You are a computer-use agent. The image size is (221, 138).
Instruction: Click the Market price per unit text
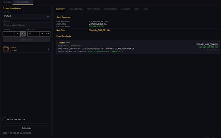(72, 51)
